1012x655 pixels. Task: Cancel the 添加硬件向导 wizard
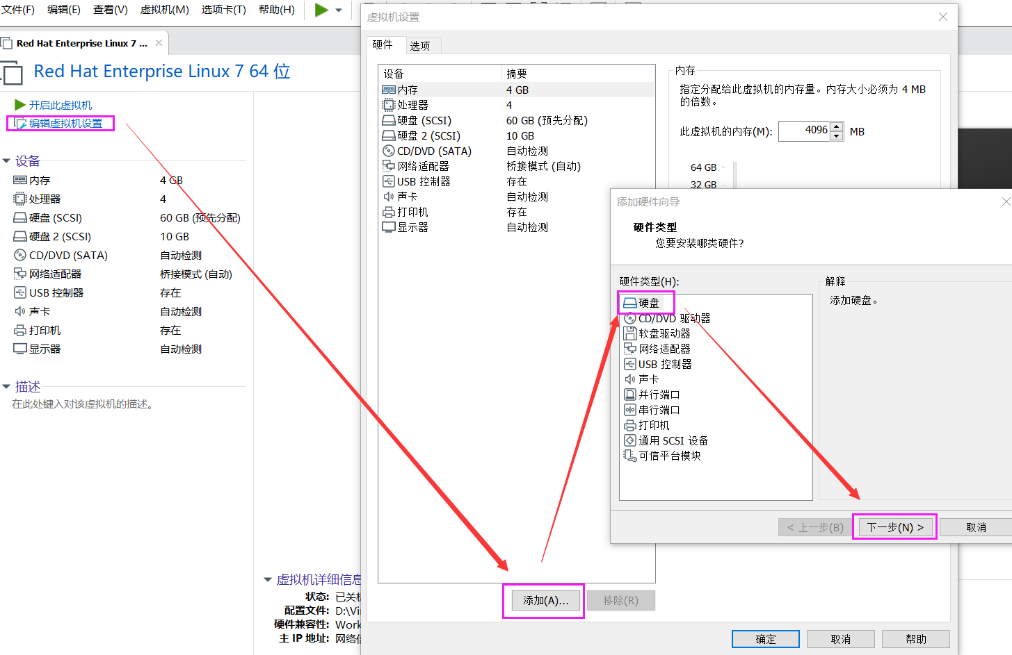977,527
